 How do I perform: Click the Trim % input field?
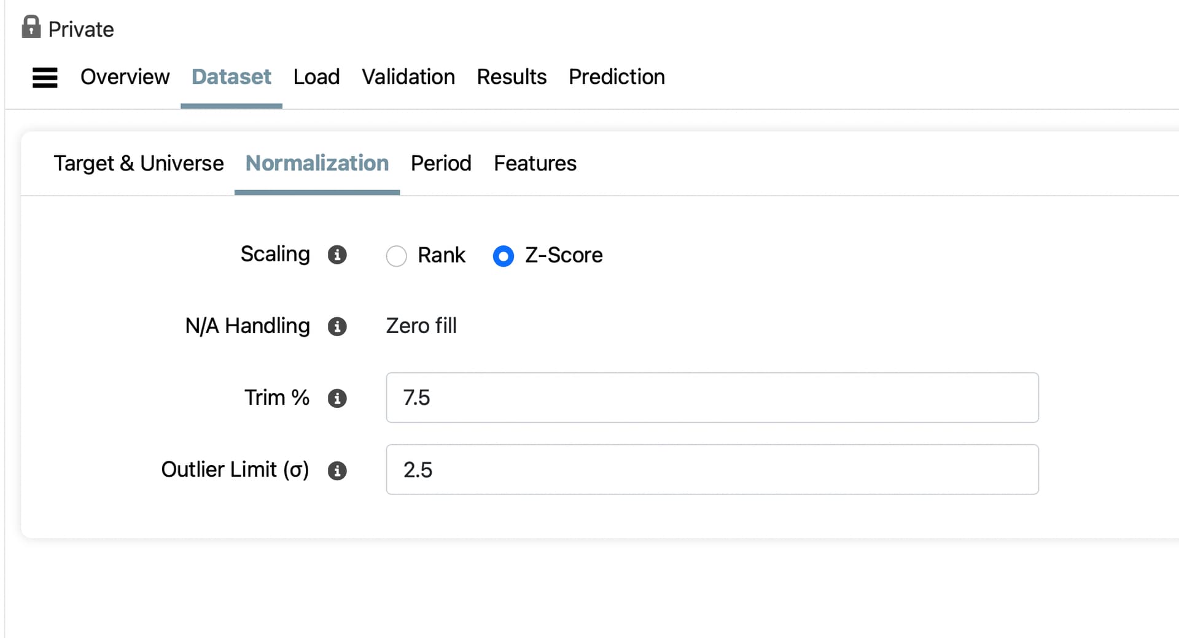coord(712,398)
